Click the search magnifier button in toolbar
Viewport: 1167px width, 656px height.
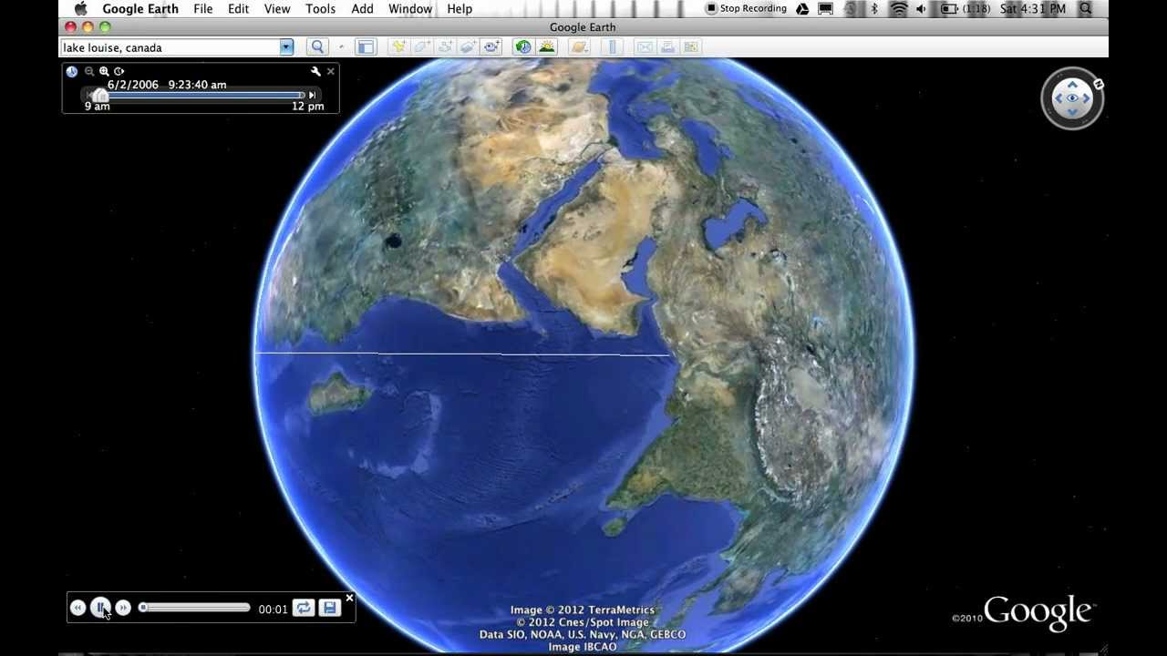pyautogui.click(x=317, y=46)
